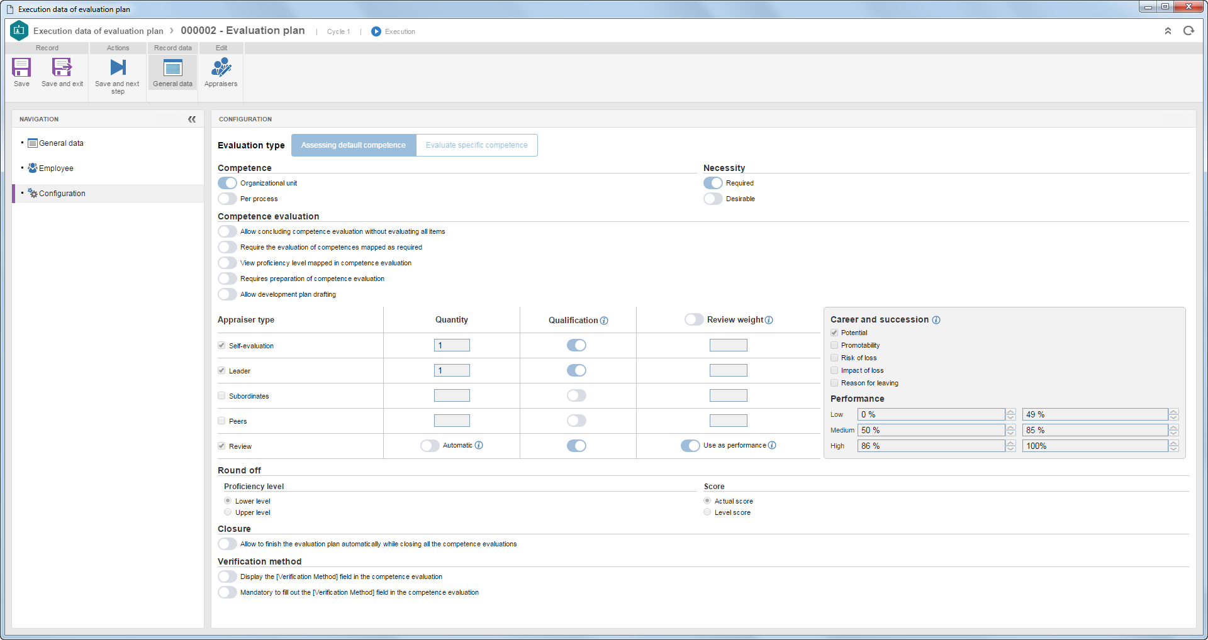Screen dimensions: 1208x640
Task: Check the Subordinates checkbox
Action: 221,395
